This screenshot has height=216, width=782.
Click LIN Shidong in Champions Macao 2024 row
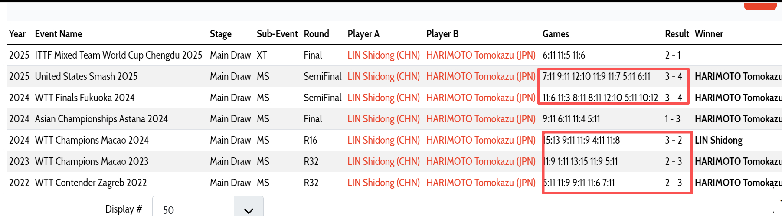(383, 140)
